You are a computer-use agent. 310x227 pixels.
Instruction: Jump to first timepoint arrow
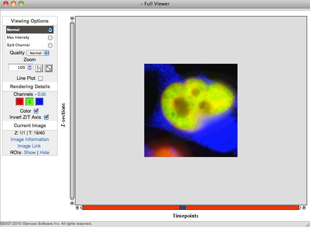(77, 208)
